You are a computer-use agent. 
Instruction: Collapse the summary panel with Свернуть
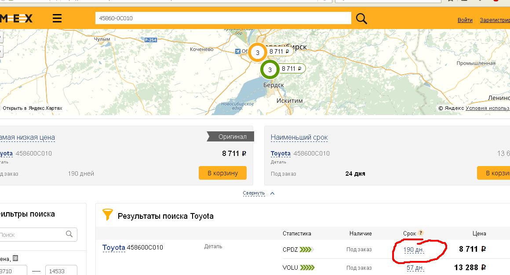click(254, 193)
